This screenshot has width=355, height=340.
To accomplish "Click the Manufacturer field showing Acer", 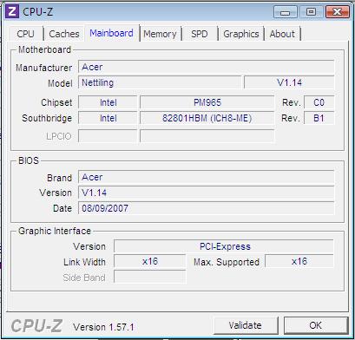I will [x=207, y=67].
